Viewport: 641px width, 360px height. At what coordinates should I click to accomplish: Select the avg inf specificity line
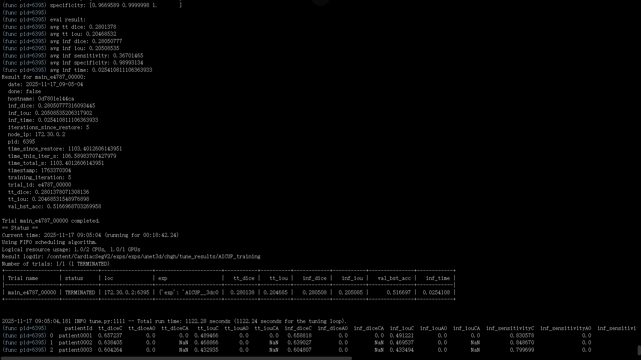click(73, 62)
